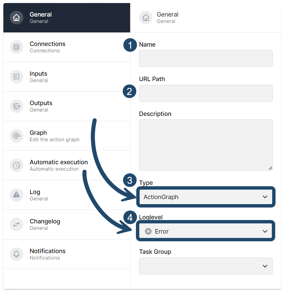Click the Description textarea resize handle
The image size is (284, 292).
[x=270, y=168]
